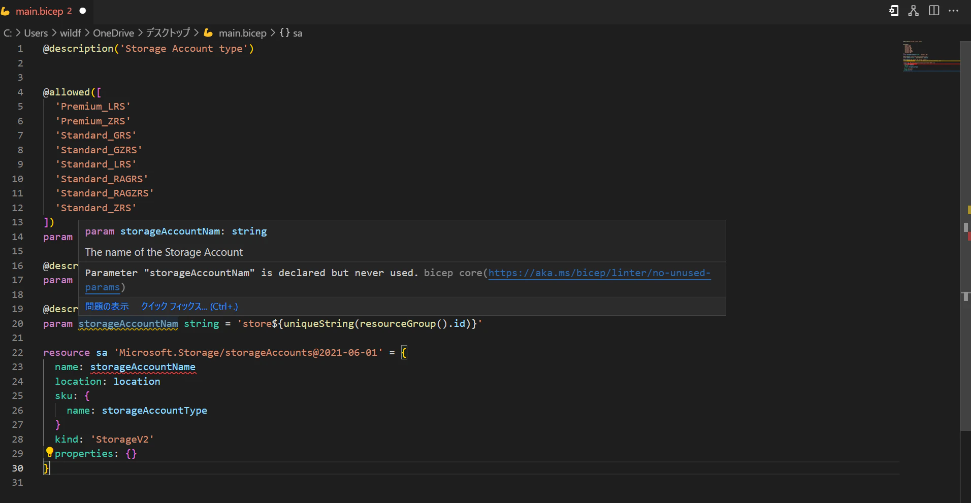Click the sku property on line 25
This screenshot has width=971, height=503.
point(64,396)
